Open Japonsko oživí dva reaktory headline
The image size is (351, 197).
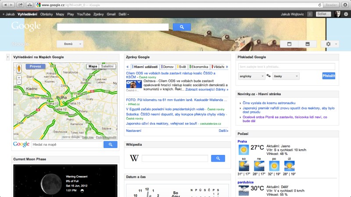click(161, 123)
